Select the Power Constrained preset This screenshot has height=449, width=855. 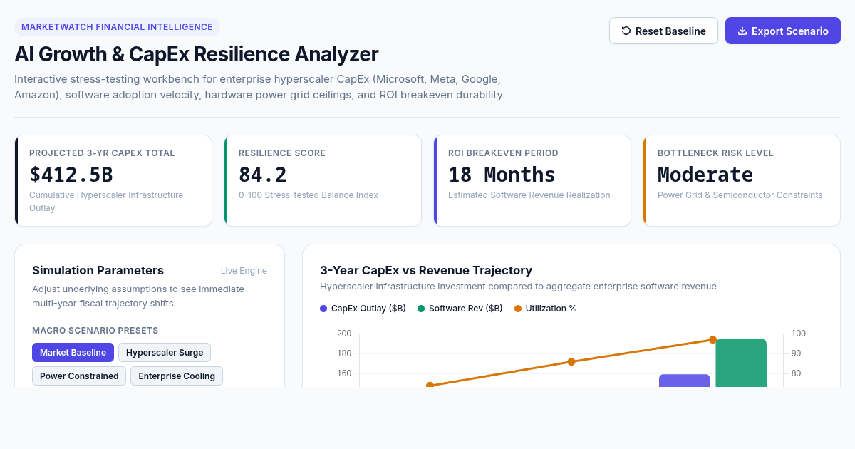(79, 376)
